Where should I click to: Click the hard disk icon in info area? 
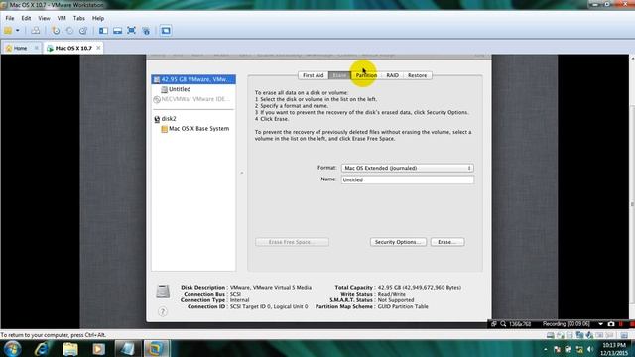(163, 291)
